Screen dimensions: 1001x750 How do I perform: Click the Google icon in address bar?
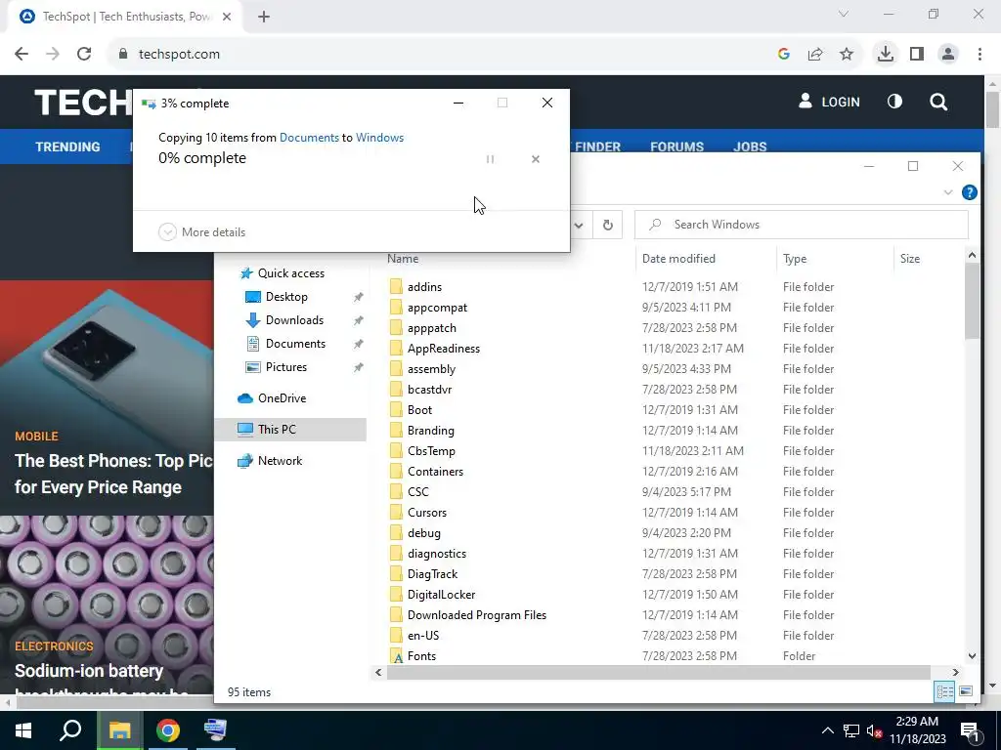click(784, 55)
